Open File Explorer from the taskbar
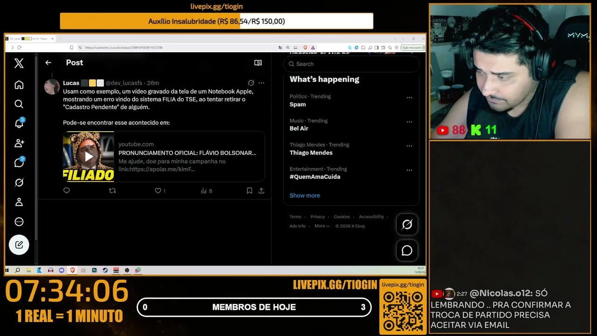 (28, 270)
